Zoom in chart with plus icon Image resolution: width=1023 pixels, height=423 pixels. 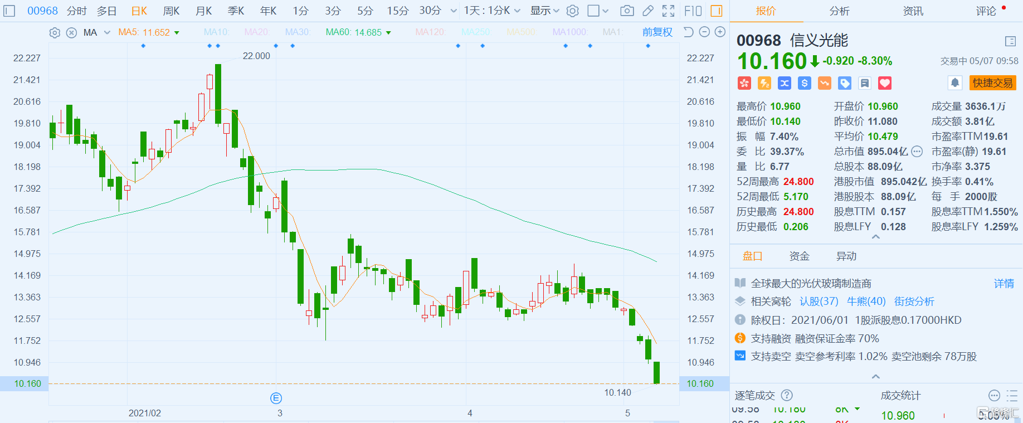[720, 32]
